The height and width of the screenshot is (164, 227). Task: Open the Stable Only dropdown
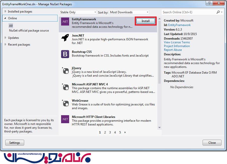[78, 12]
